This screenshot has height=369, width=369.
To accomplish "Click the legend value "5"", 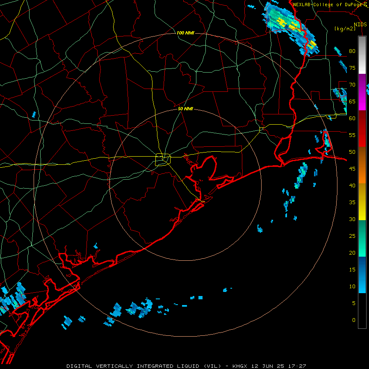I will (x=354, y=303).
